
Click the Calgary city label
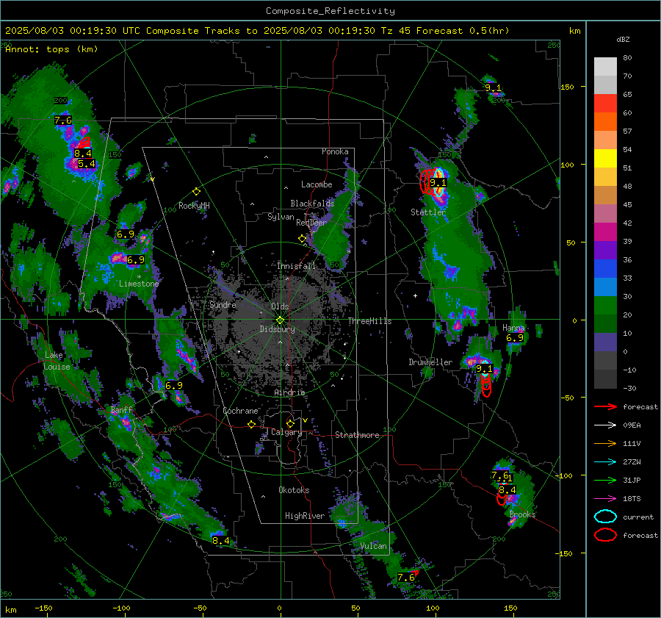tap(286, 432)
